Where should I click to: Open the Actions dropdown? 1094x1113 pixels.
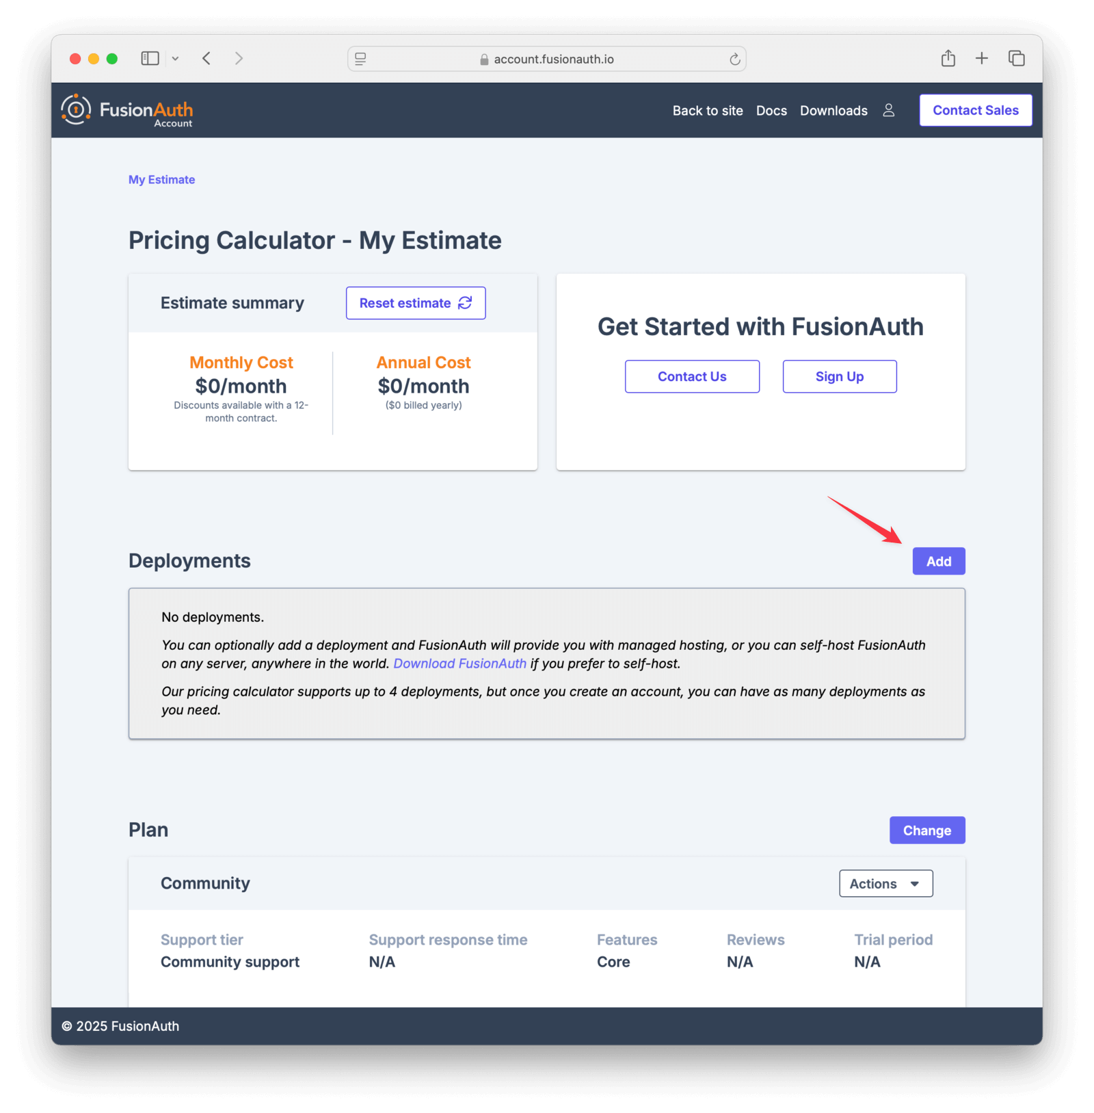[x=885, y=883]
